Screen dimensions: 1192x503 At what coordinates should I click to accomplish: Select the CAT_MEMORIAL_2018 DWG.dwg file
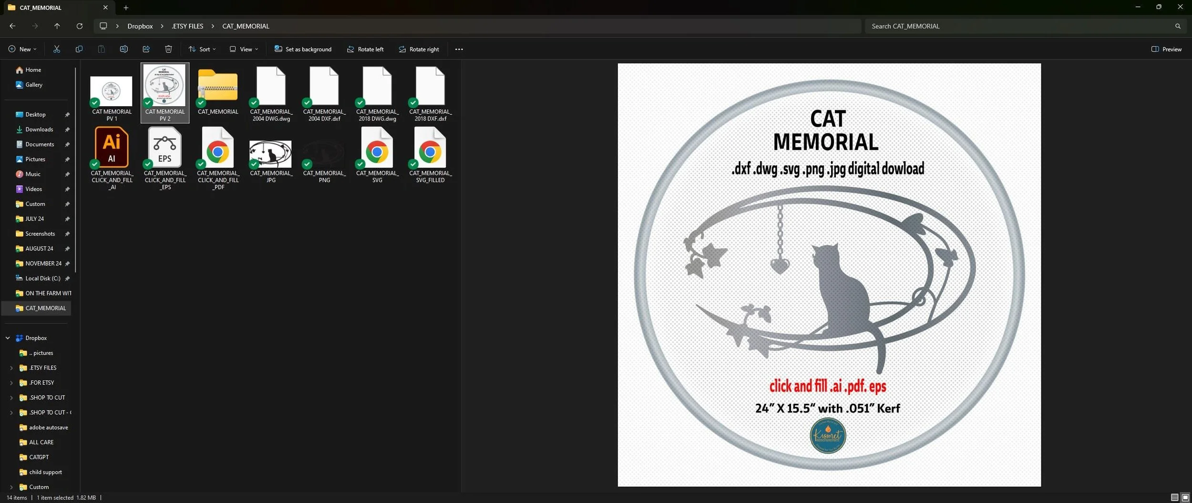[377, 94]
